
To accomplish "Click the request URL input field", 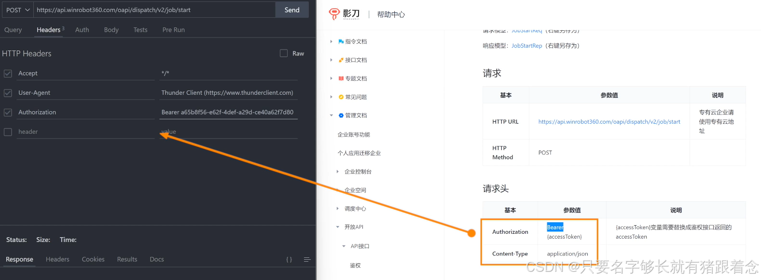I will coord(154,10).
